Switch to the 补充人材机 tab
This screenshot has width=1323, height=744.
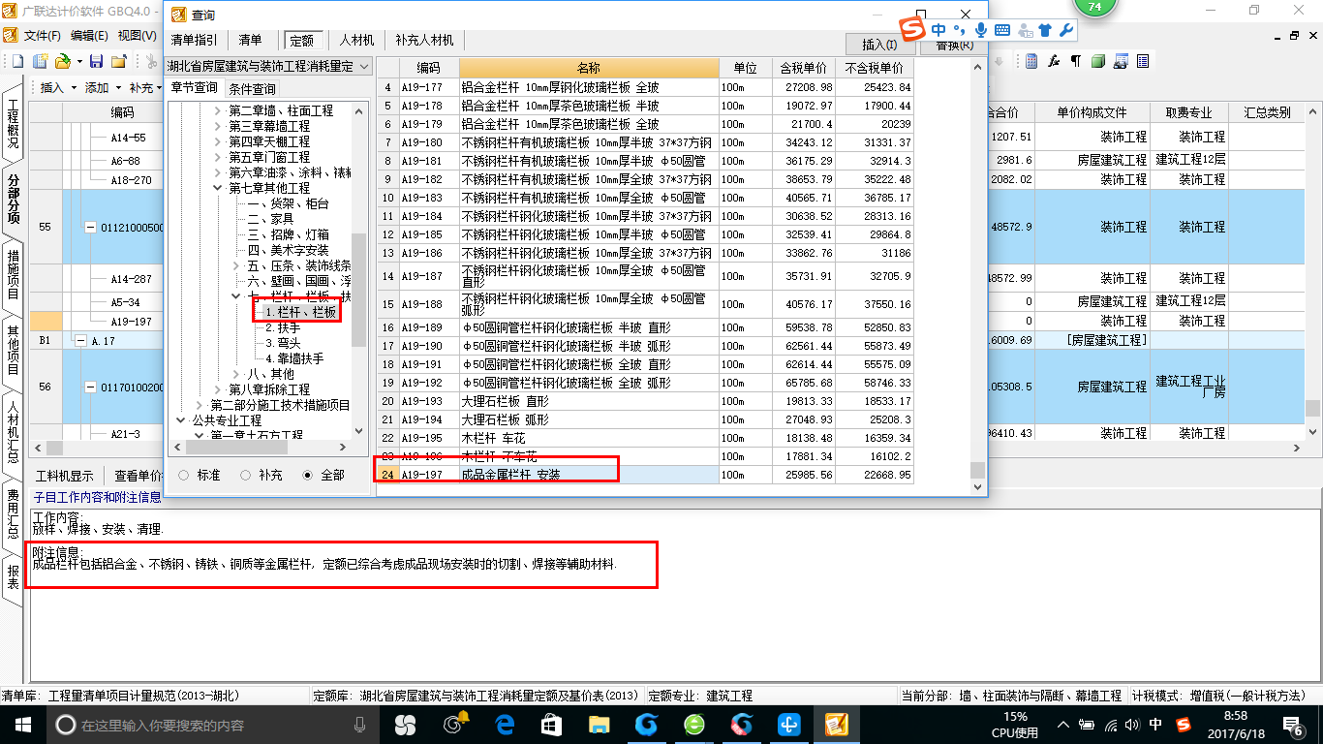[x=424, y=40]
